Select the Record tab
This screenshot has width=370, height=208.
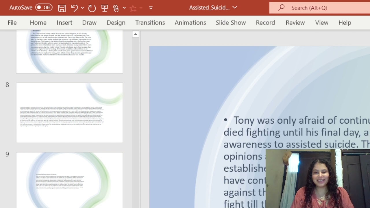click(265, 23)
